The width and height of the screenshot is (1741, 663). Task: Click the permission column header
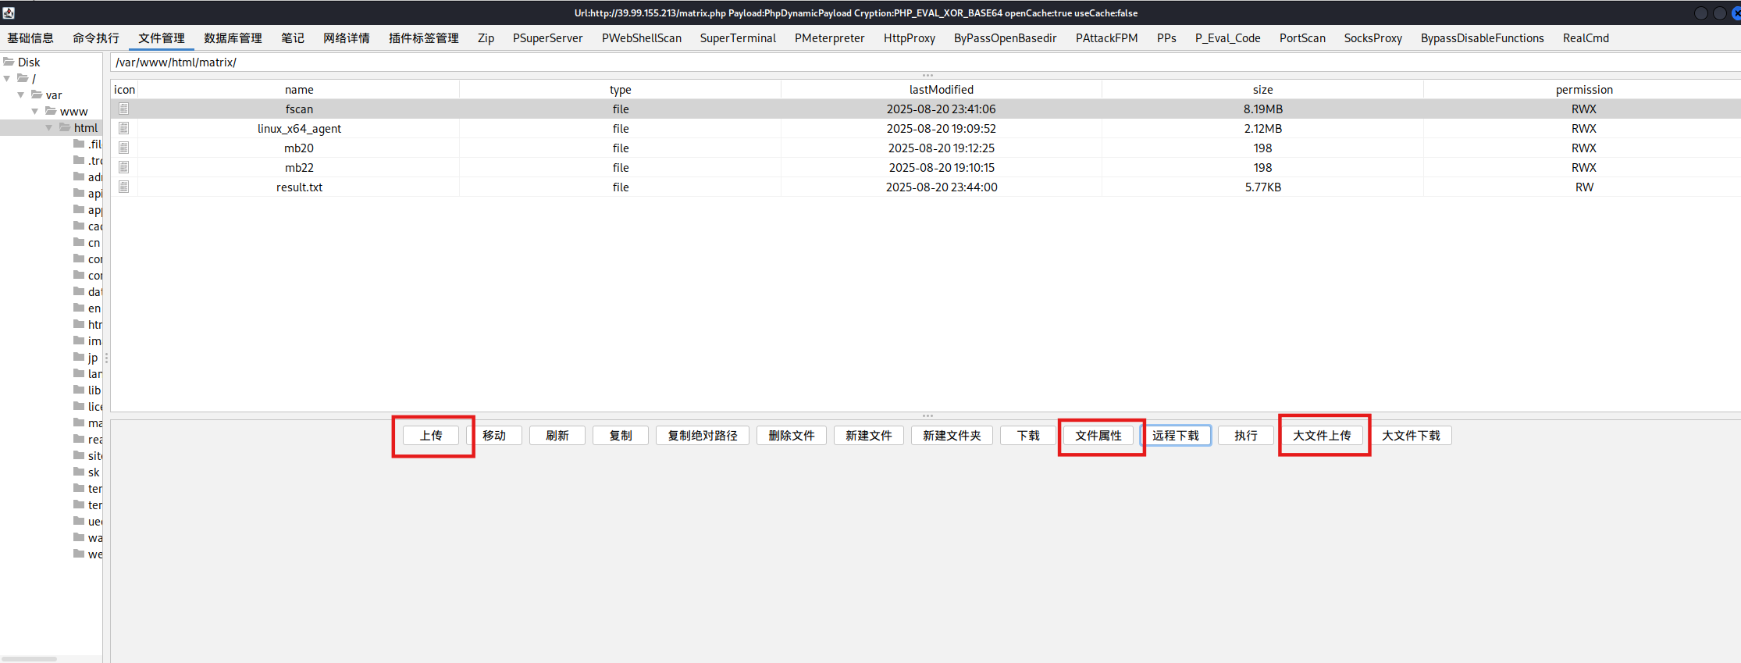point(1583,89)
